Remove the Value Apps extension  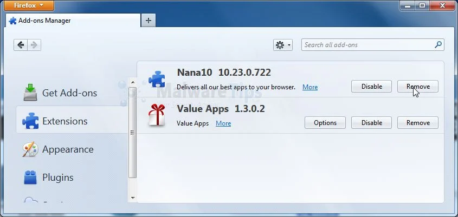click(418, 123)
